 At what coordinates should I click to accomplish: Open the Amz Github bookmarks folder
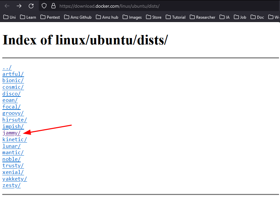click(78, 17)
